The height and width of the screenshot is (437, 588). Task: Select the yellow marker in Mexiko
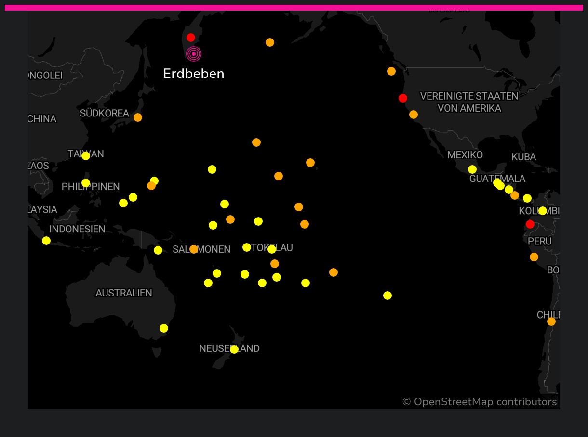click(x=472, y=169)
